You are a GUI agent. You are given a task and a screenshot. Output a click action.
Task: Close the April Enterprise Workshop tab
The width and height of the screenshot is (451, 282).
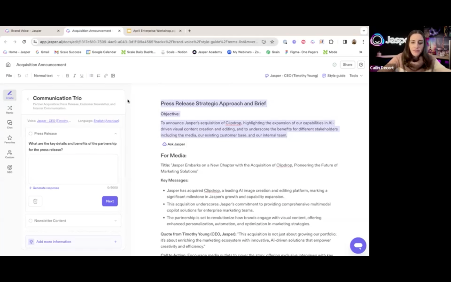click(180, 31)
